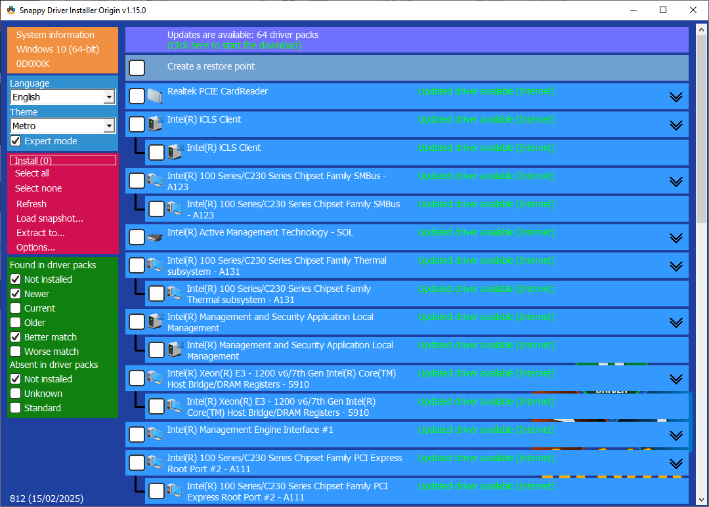Click the Intel iCLS Client device icon

(156, 124)
